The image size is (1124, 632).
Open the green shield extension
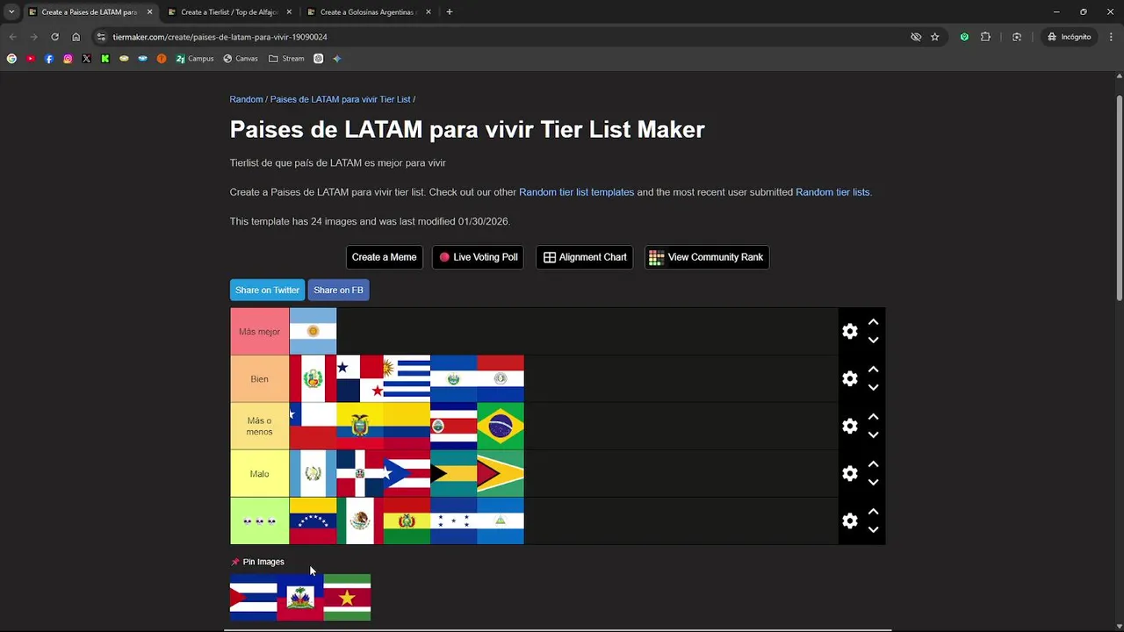coord(964,37)
